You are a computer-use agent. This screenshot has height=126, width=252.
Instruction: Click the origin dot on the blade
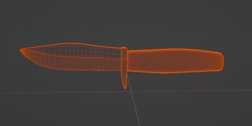(x=110, y=60)
